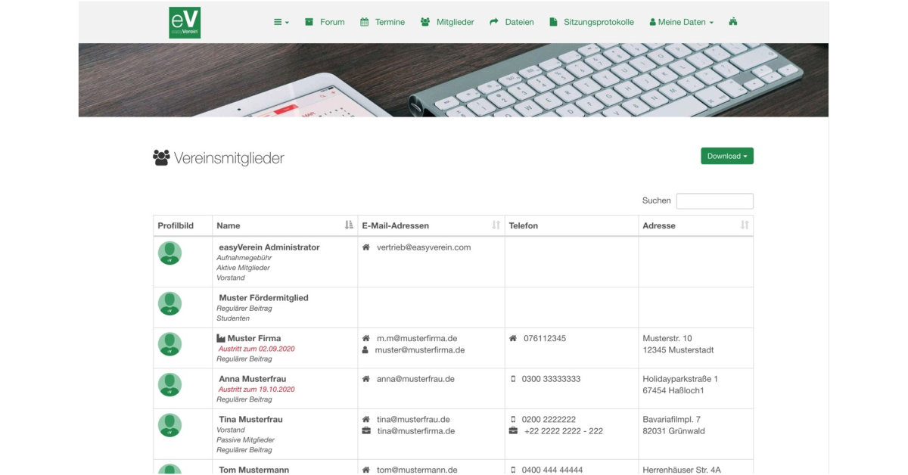
Task: Sort by E-Mail-Adressen column
Action: tap(431, 225)
